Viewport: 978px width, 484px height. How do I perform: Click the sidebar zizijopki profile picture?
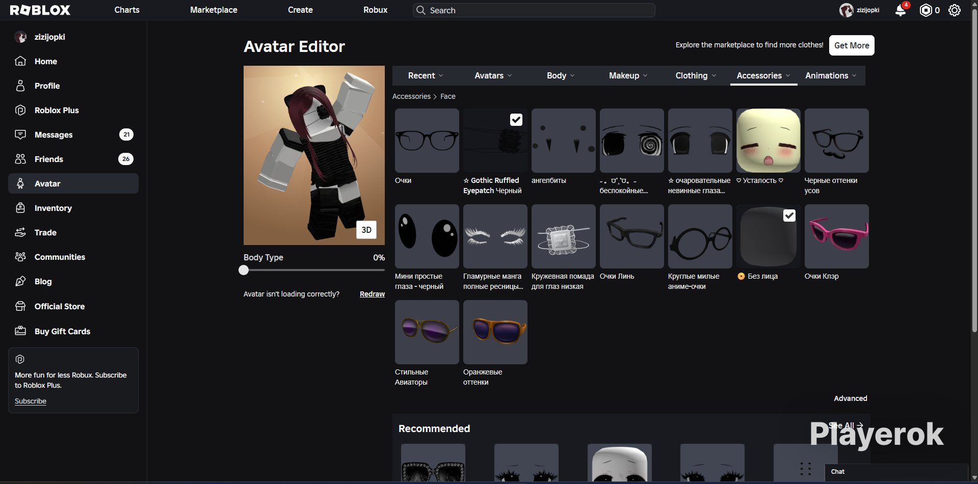(x=20, y=37)
